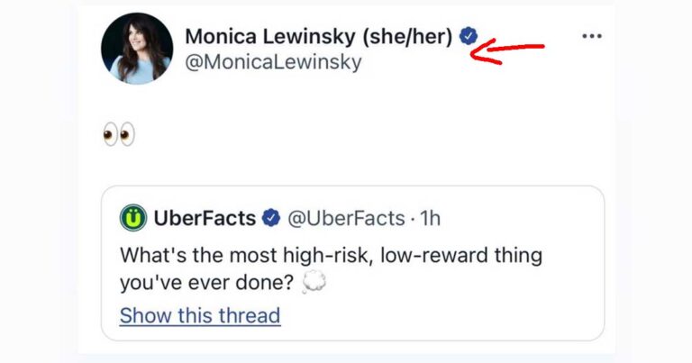Click the thought bubble emoji
Image resolution: width=692 pixels, height=363 pixels.
[x=314, y=283]
